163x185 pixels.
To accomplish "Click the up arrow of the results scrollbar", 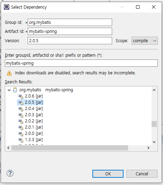I will click(x=154, y=90).
